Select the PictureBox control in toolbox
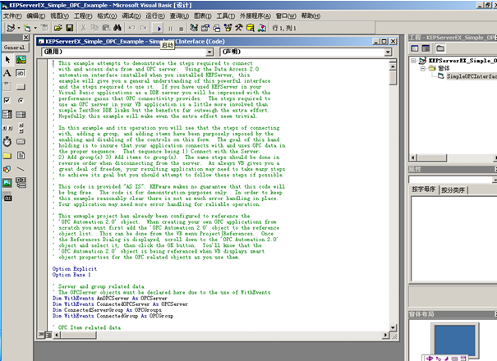 (x=21, y=59)
